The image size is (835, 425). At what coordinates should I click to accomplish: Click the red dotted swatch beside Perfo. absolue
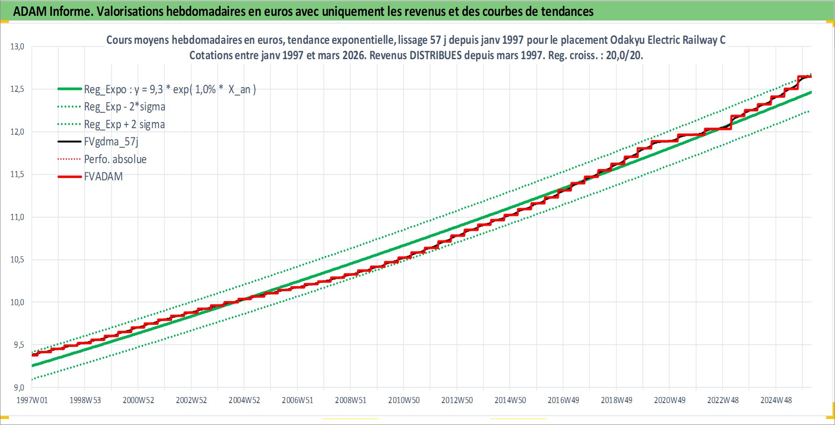pos(70,159)
